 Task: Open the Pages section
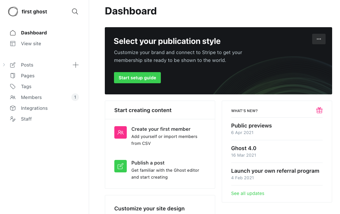coord(28,76)
